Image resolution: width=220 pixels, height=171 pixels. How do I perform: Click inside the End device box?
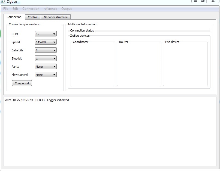coord(185,65)
